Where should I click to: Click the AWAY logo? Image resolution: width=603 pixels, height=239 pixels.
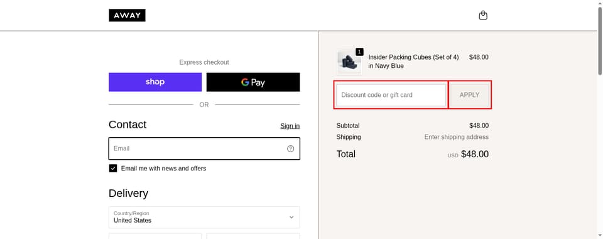click(127, 15)
